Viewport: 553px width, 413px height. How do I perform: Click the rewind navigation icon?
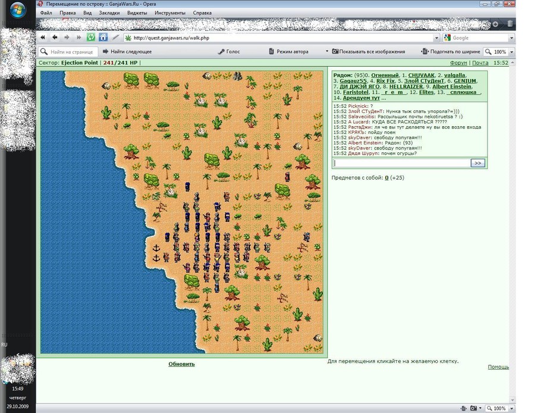[x=43, y=37]
